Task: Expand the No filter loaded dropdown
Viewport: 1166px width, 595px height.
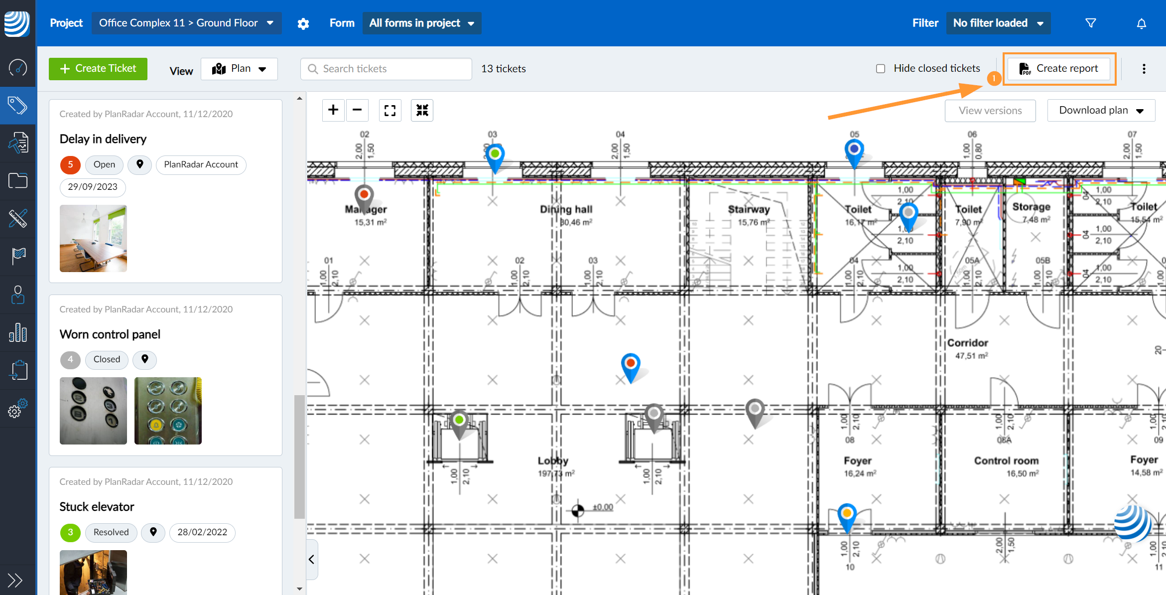Action: 998,23
